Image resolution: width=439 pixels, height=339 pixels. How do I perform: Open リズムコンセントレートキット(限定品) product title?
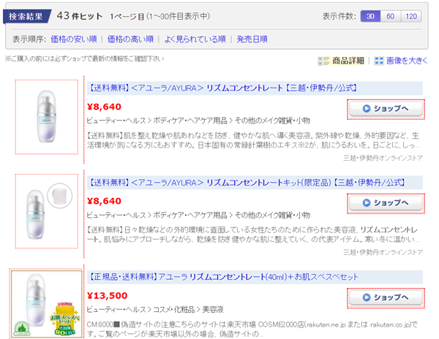[x=247, y=183]
